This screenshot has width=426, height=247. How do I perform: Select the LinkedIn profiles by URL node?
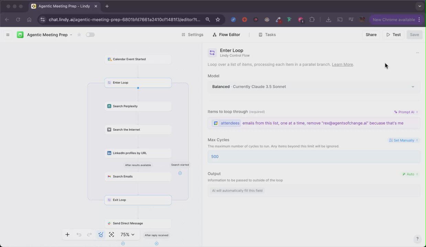pyautogui.click(x=138, y=153)
